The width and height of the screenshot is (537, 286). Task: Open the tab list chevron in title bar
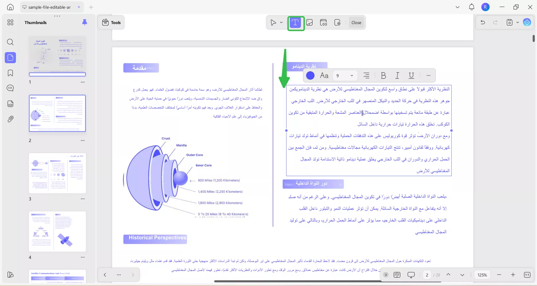458,7
